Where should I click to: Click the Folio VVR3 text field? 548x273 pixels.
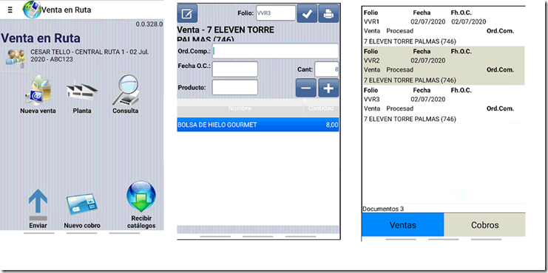pos(276,14)
